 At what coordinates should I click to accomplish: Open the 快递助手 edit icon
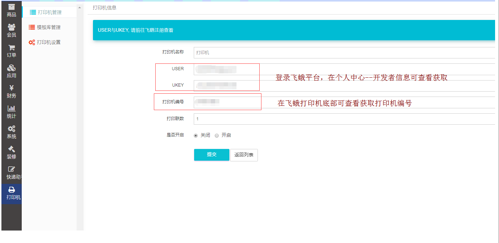pyautogui.click(x=11, y=169)
